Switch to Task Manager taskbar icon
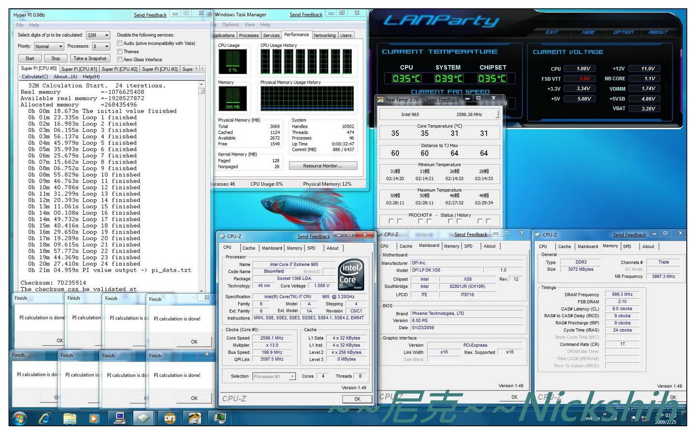Viewport: 696px width, 435px height. pos(220,418)
